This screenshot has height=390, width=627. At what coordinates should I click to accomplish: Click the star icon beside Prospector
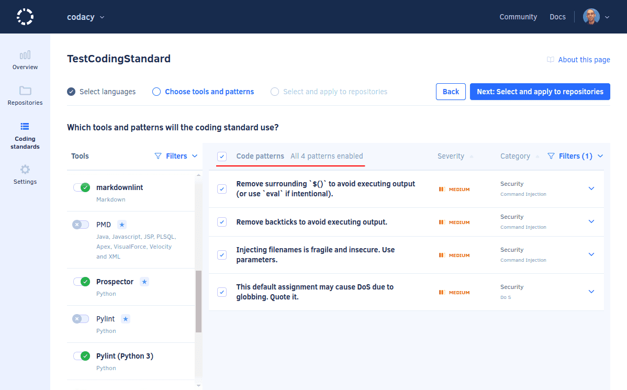click(143, 281)
